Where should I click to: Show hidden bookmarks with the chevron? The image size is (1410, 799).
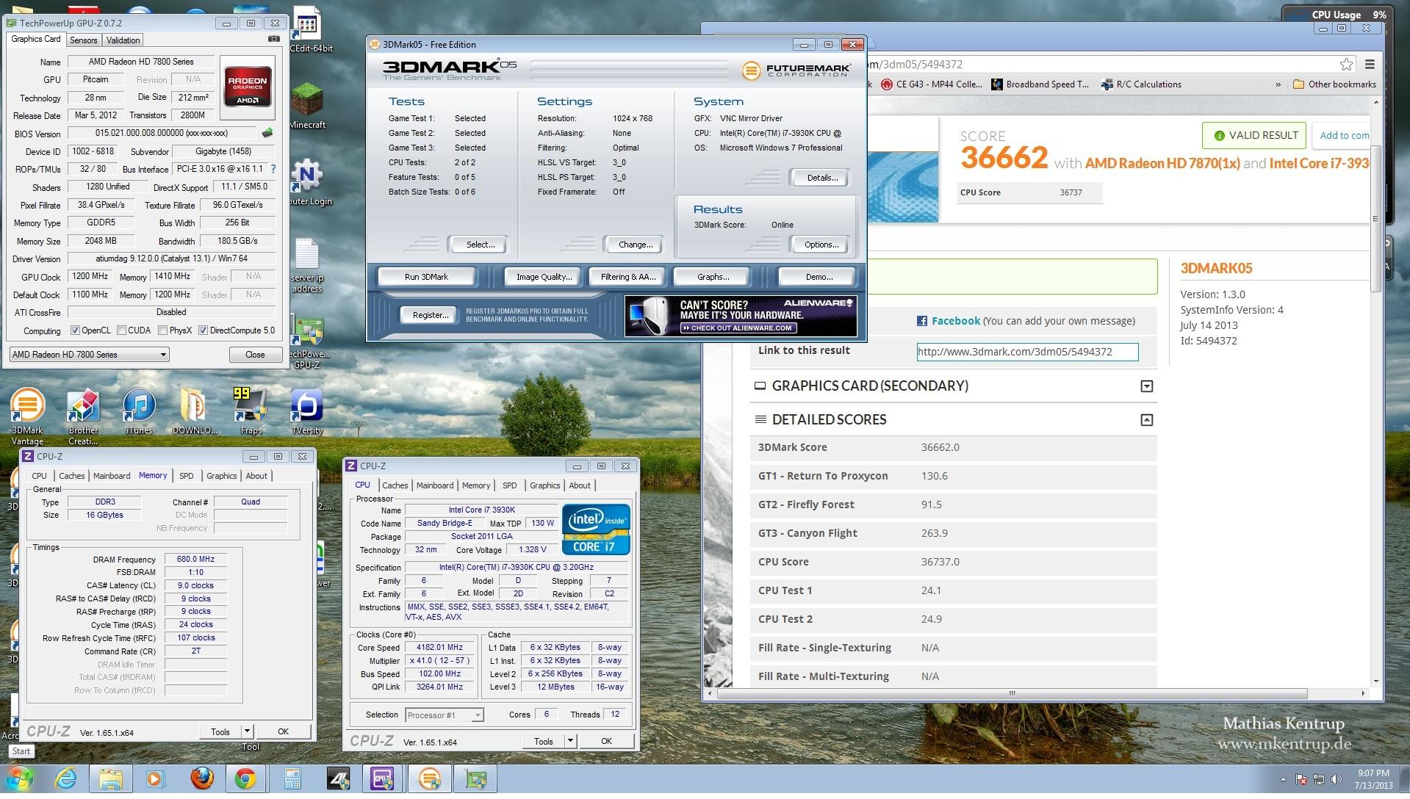[x=1278, y=84]
